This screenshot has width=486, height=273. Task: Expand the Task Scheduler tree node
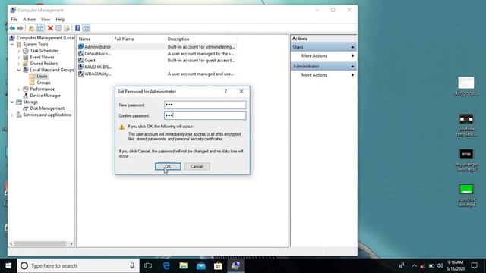pyautogui.click(x=18, y=51)
